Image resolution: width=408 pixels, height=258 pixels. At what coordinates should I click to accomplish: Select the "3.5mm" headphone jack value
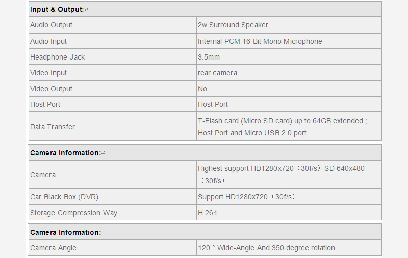click(x=209, y=57)
